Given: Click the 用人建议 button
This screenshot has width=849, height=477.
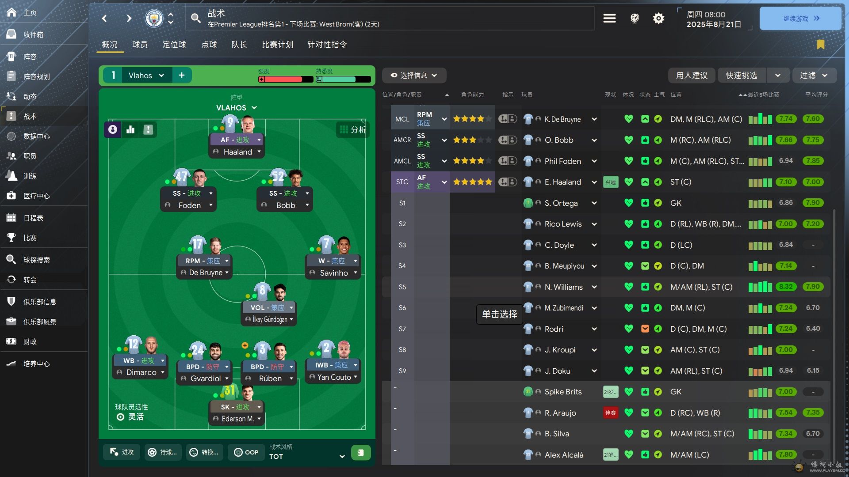Looking at the screenshot, I should (x=692, y=76).
